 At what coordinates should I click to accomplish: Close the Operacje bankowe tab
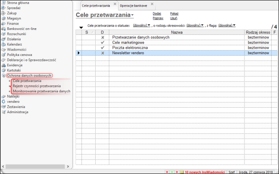152,4
